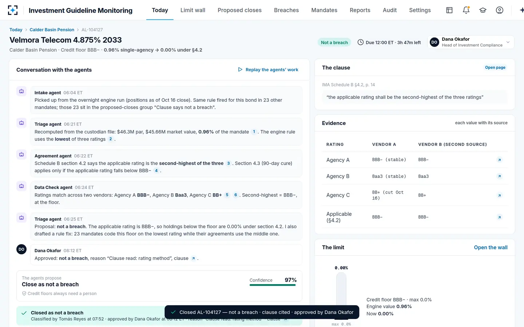Open the Settings tab
The height and width of the screenshot is (327, 524).
click(x=420, y=10)
